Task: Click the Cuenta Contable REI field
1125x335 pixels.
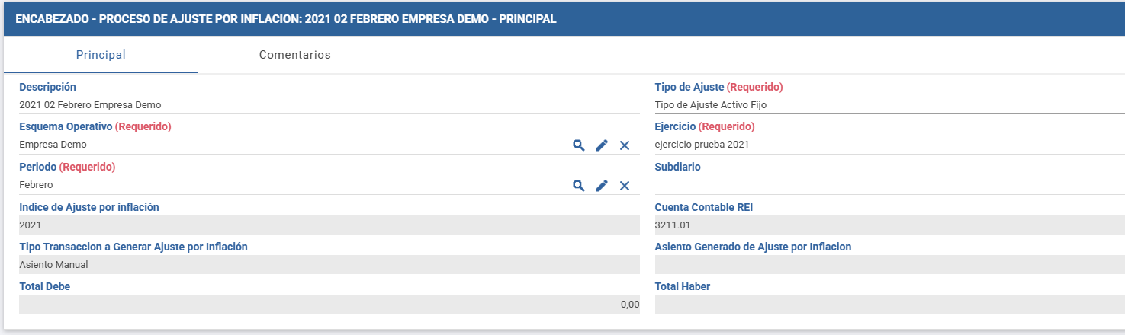Action: 889,225
